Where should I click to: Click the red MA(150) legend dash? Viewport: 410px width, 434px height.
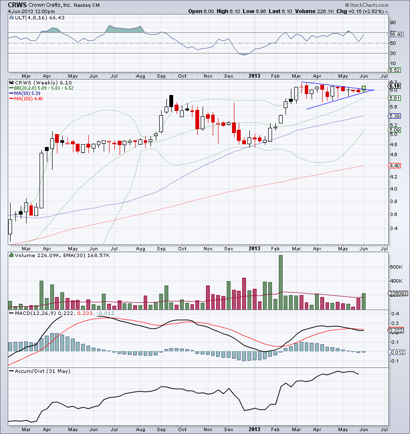click(12, 98)
